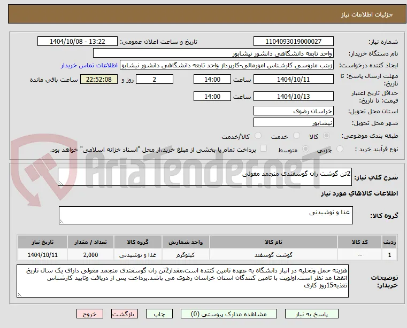Click the نام دستگاه خریدار field
The height and width of the screenshot is (328, 407).
pos(213,53)
